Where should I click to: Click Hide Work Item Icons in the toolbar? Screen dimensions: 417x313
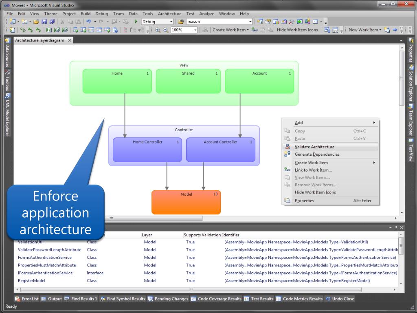pos(297,30)
